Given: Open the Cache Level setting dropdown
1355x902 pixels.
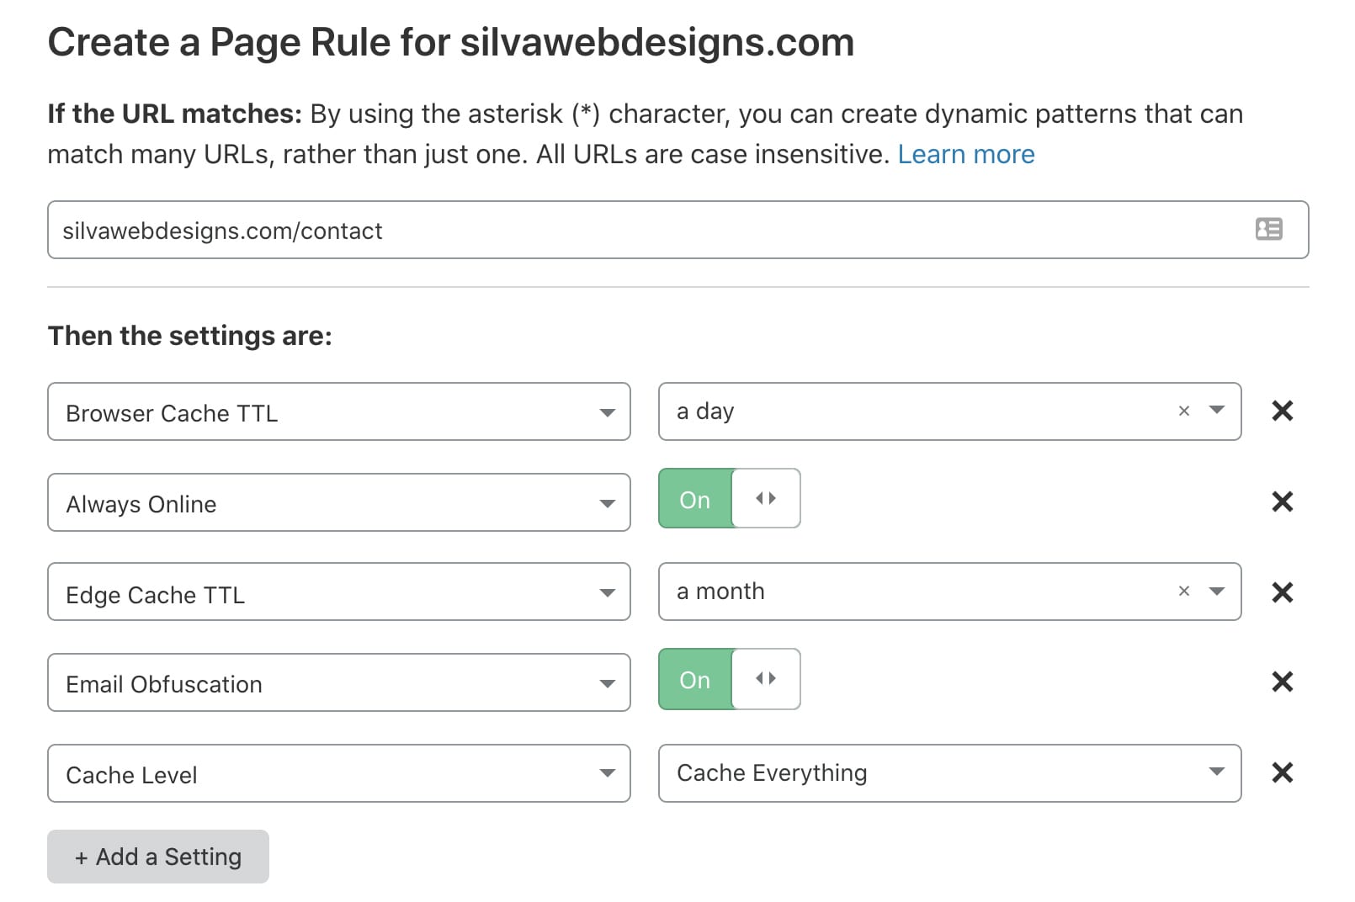Looking at the screenshot, I should [x=339, y=773].
